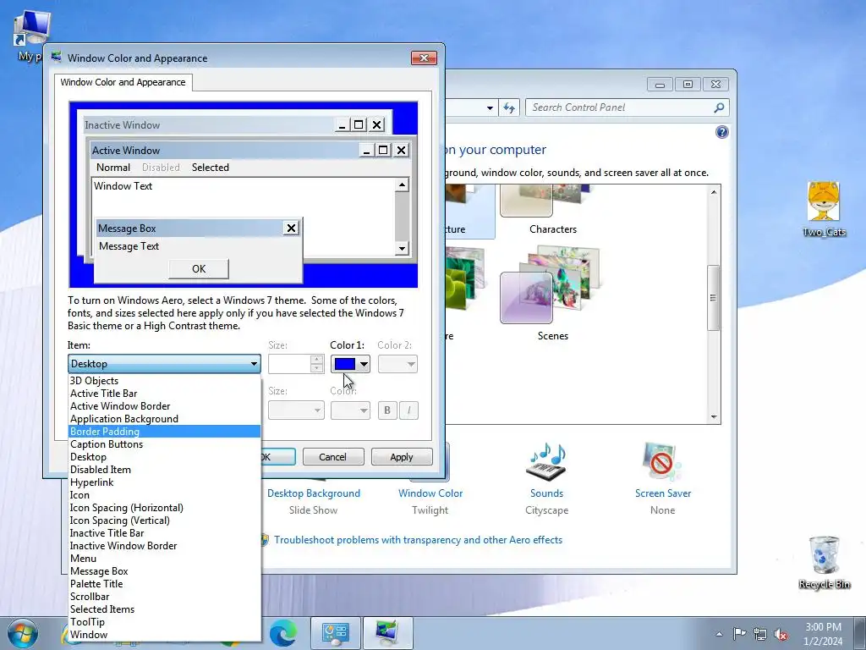
Task: Select Message Box in the dropdown list
Action: tap(164, 571)
